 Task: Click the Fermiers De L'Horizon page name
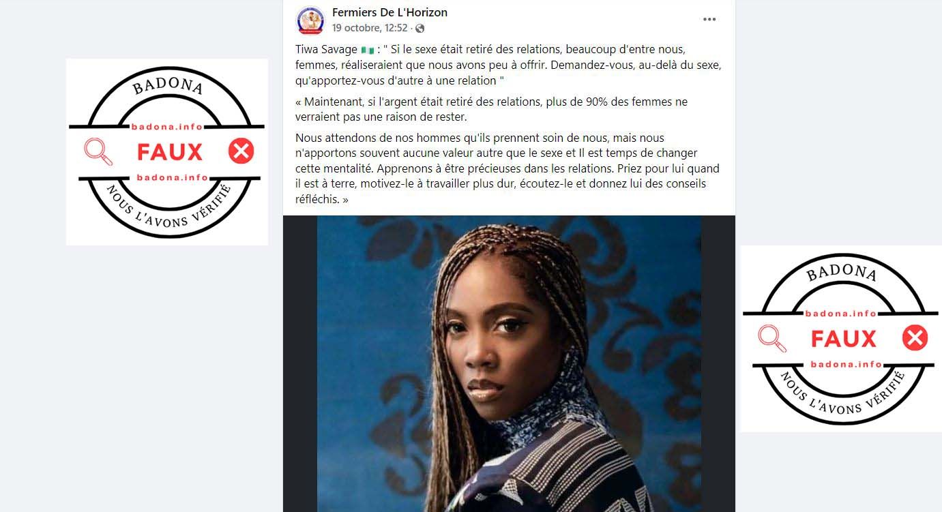click(x=389, y=12)
